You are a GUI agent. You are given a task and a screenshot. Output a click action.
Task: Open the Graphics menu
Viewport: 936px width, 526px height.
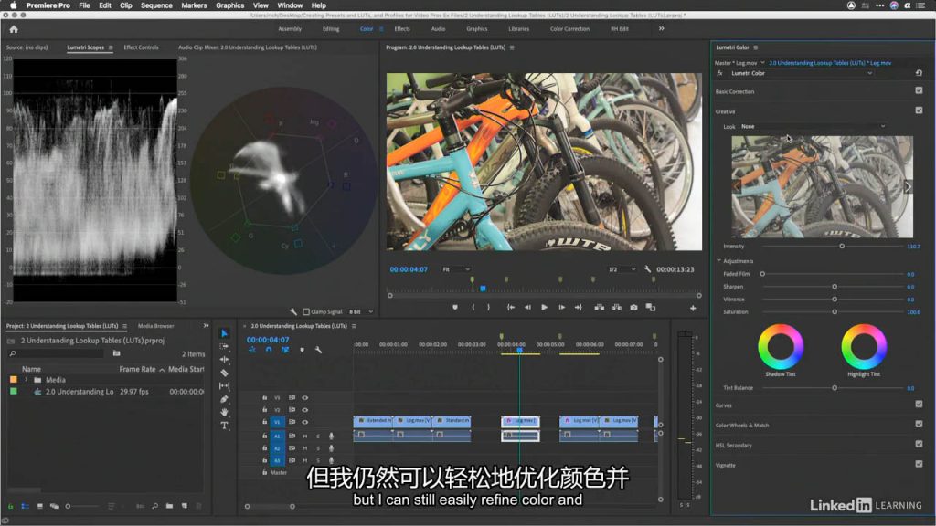pos(229,5)
